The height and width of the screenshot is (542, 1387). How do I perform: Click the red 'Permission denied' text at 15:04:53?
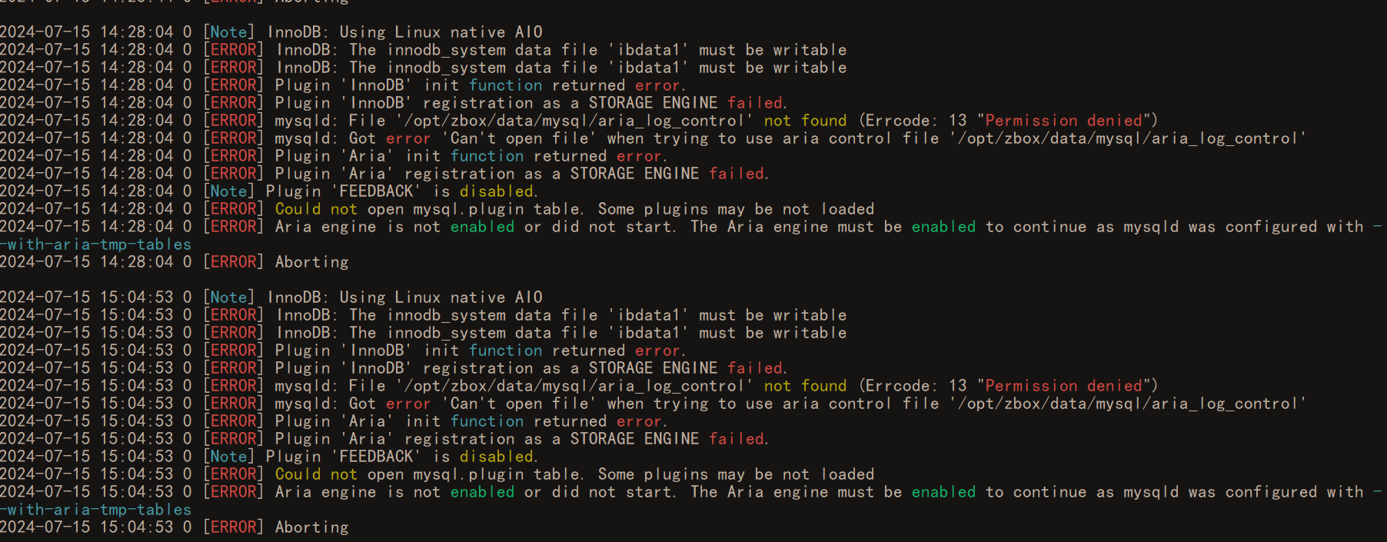point(1064,386)
